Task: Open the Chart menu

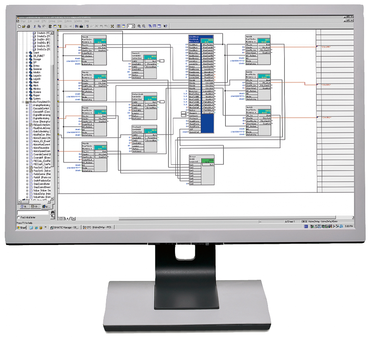Action: pos(23,21)
